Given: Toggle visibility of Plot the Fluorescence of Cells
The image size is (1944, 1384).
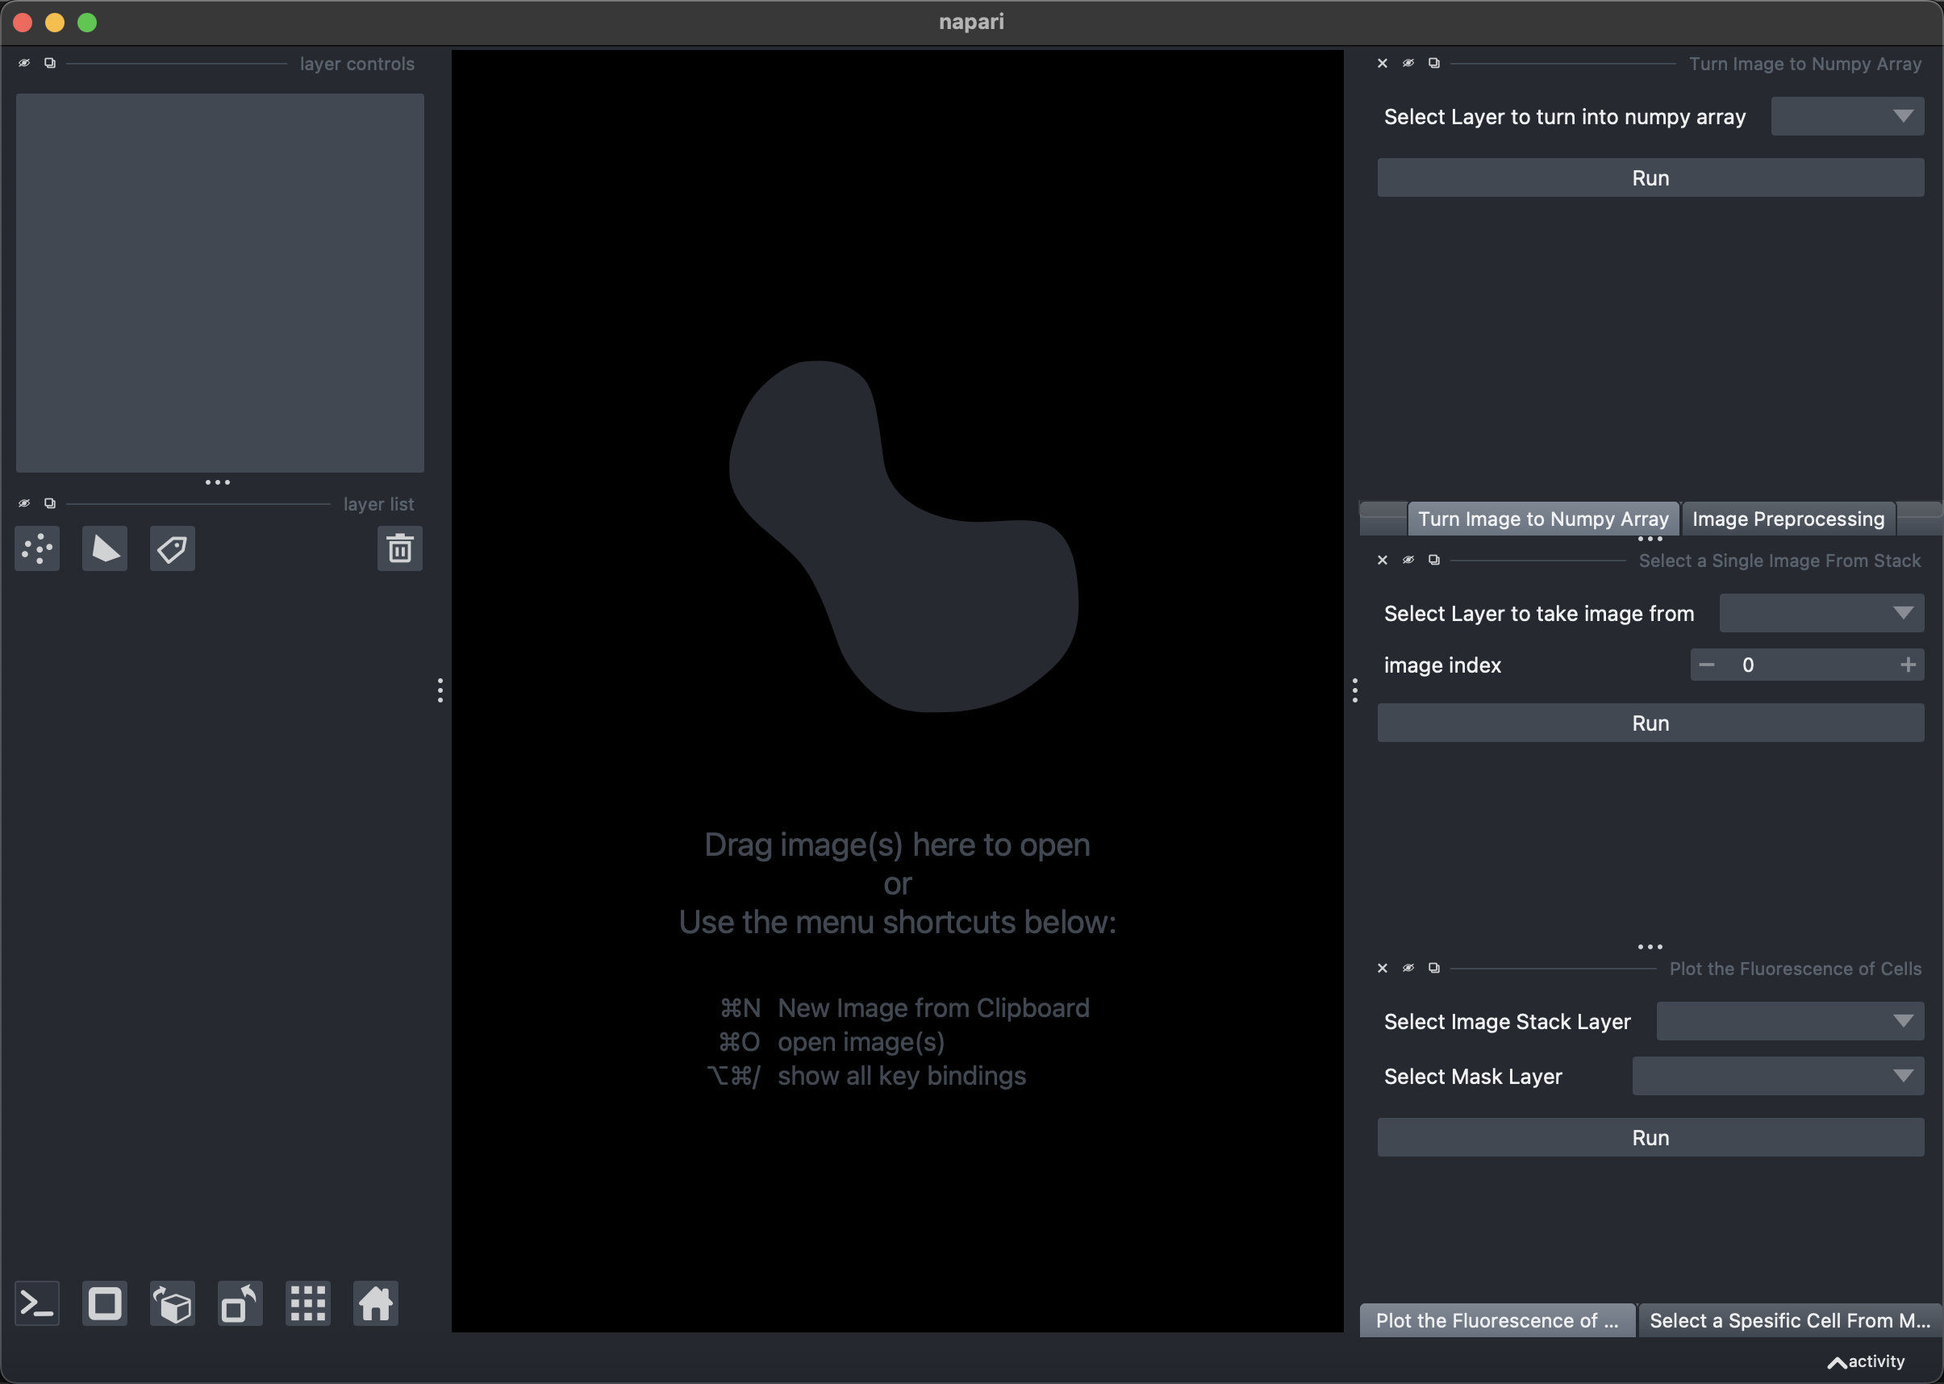Looking at the screenshot, I should pyautogui.click(x=1407, y=967).
